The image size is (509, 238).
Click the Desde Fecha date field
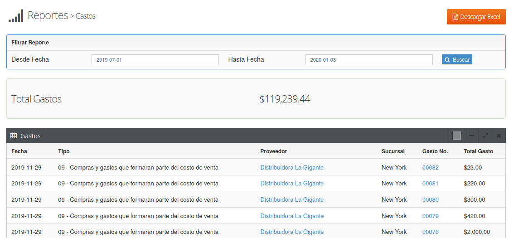(155, 60)
